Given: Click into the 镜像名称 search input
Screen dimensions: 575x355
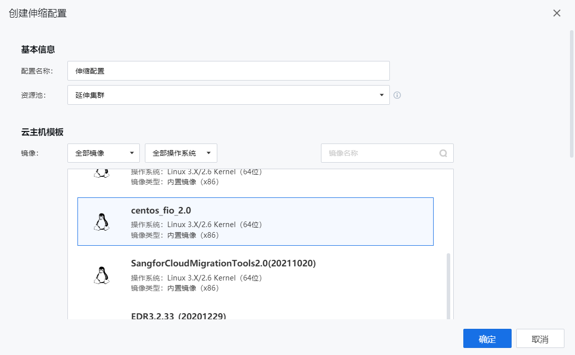Looking at the screenshot, I should (x=380, y=153).
